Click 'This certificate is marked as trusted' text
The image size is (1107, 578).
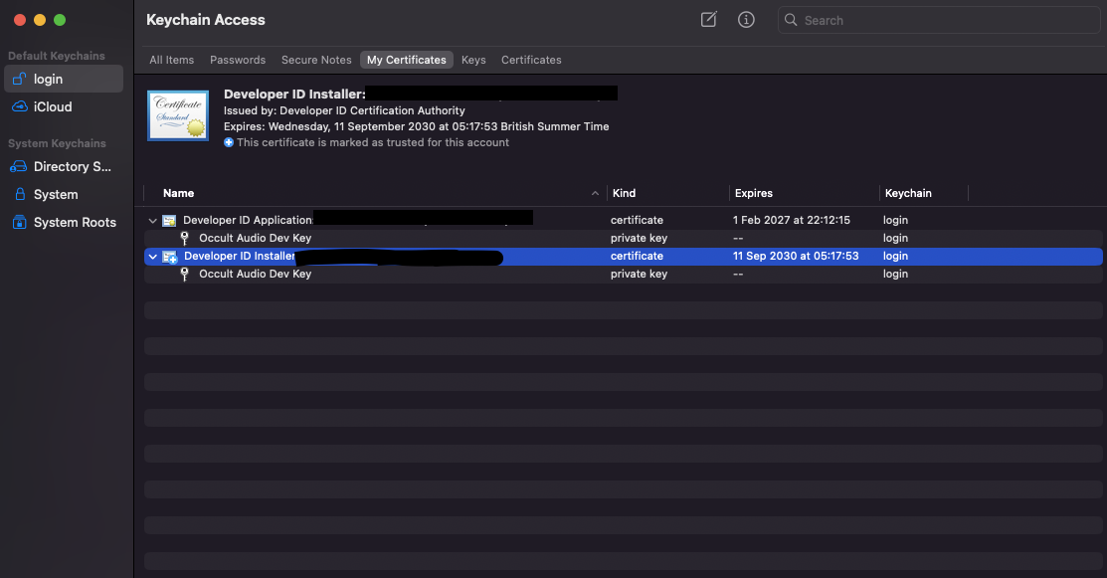point(373,142)
